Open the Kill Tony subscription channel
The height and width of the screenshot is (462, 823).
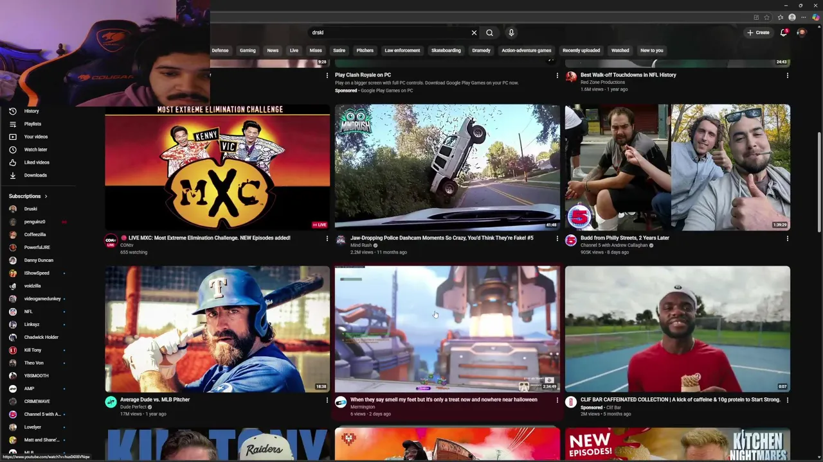tap(32, 350)
